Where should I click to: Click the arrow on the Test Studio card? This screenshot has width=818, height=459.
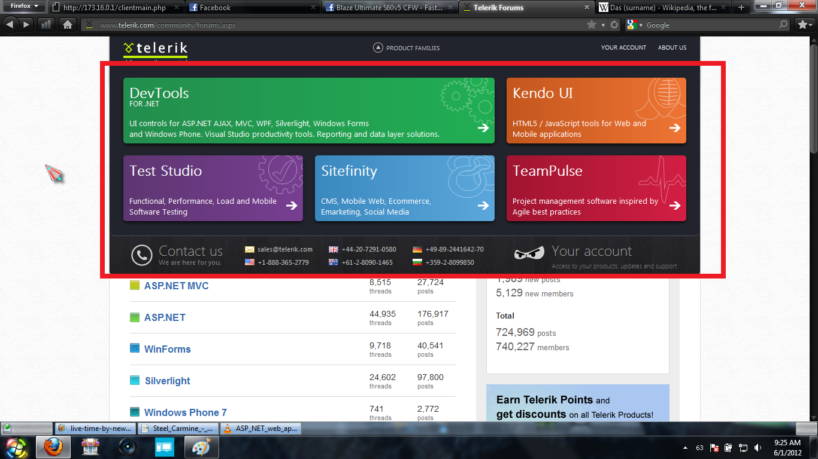click(292, 205)
